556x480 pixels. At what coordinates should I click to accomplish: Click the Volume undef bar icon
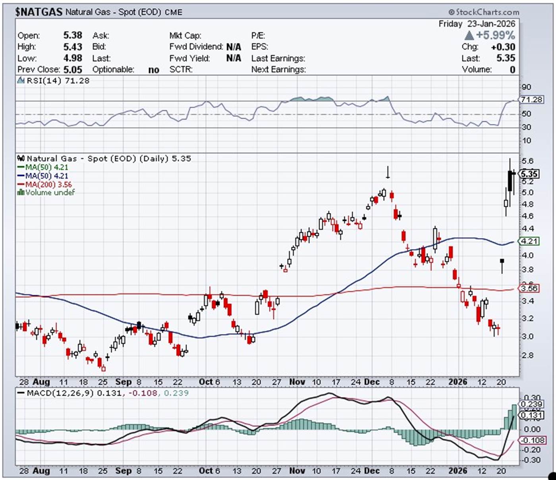click(x=21, y=193)
